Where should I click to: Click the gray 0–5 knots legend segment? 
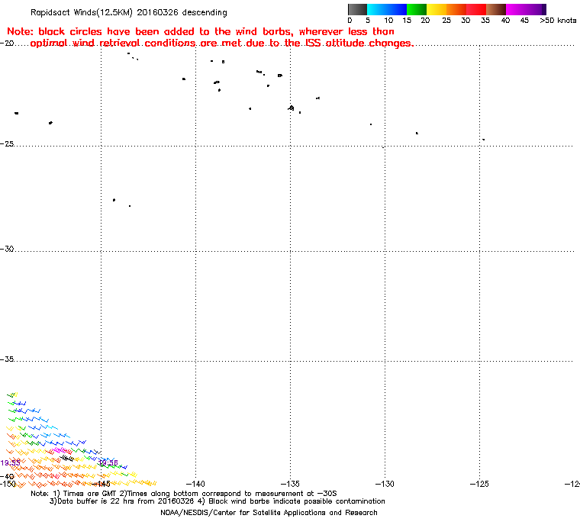click(357, 9)
